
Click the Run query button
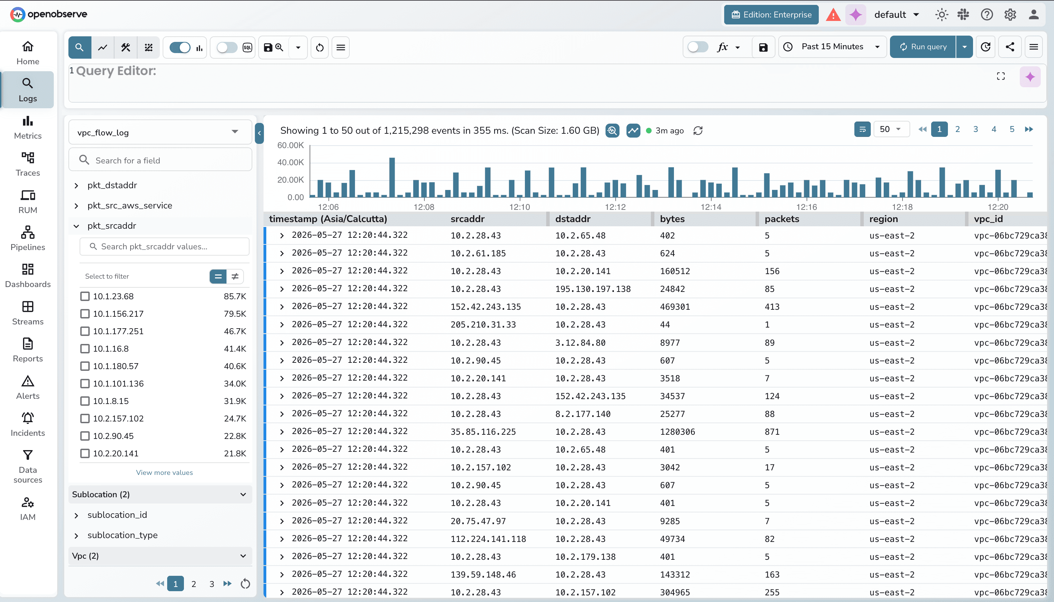click(x=923, y=47)
